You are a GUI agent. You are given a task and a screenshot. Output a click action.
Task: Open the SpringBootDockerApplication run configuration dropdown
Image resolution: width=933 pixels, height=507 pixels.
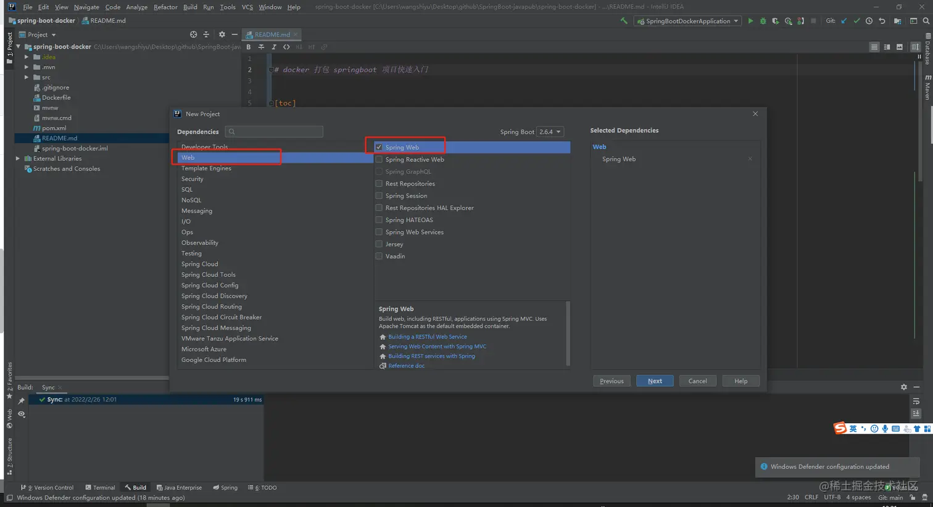point(687,21)
